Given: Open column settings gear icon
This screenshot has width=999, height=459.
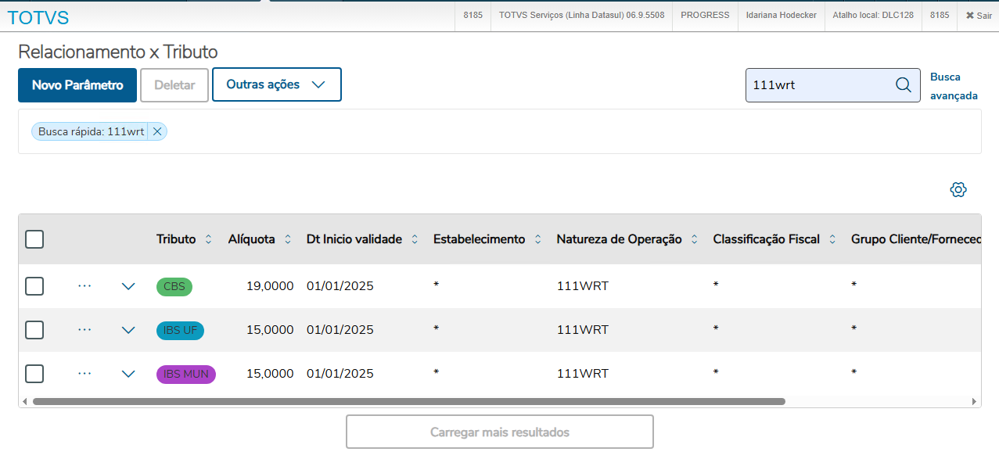Looking at the screenshot, I should coord(958,189).
